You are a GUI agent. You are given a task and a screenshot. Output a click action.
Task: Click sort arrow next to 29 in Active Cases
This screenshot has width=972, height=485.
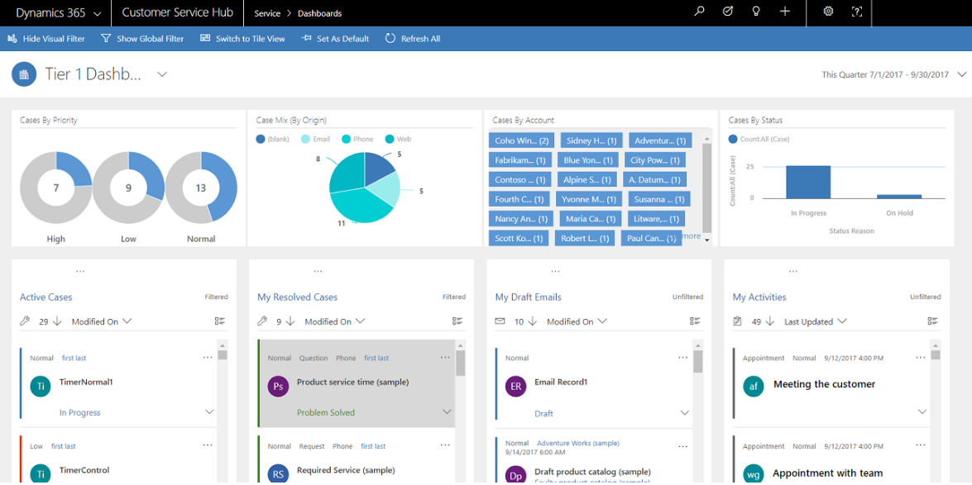(x=57, y=321)
